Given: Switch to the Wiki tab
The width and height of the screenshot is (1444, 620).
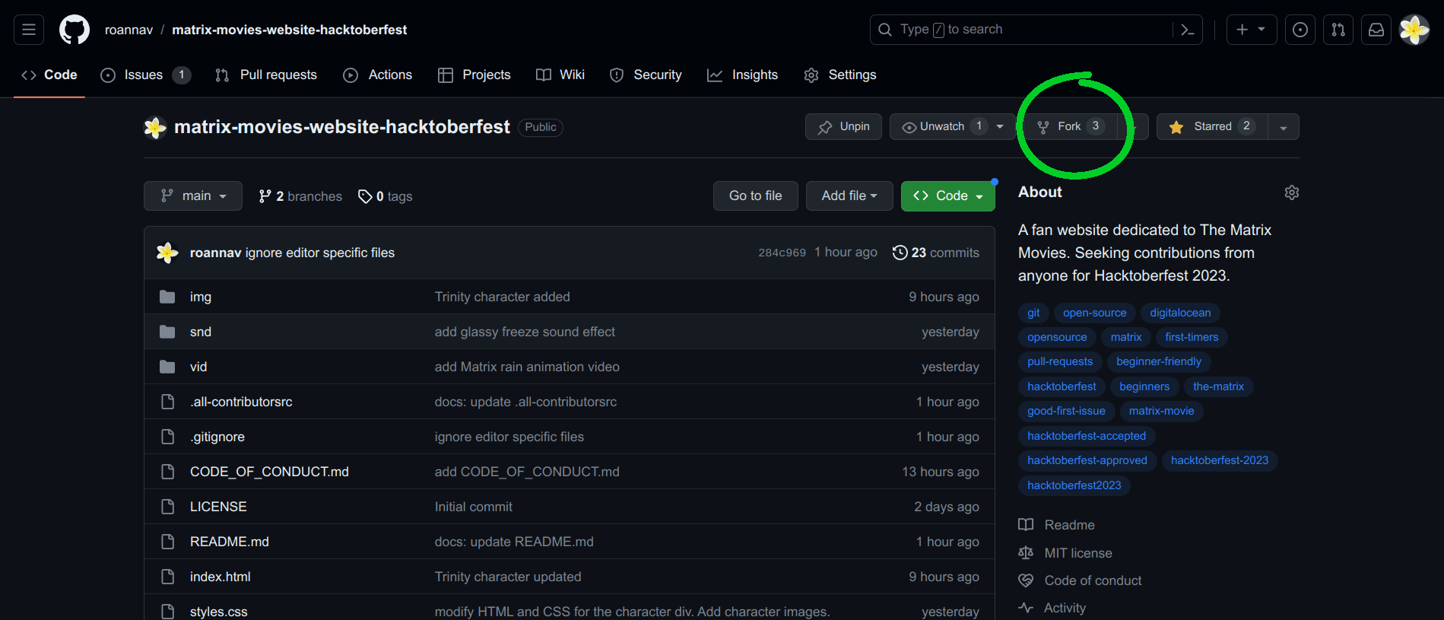Looking at the screenshot, I should tap(560, 75).
